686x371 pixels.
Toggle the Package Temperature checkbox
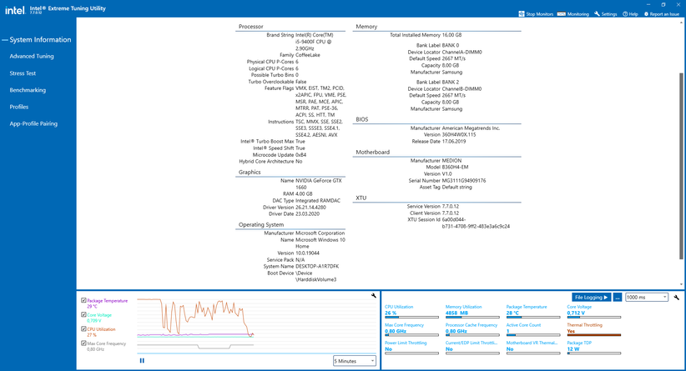coord(83,300)
